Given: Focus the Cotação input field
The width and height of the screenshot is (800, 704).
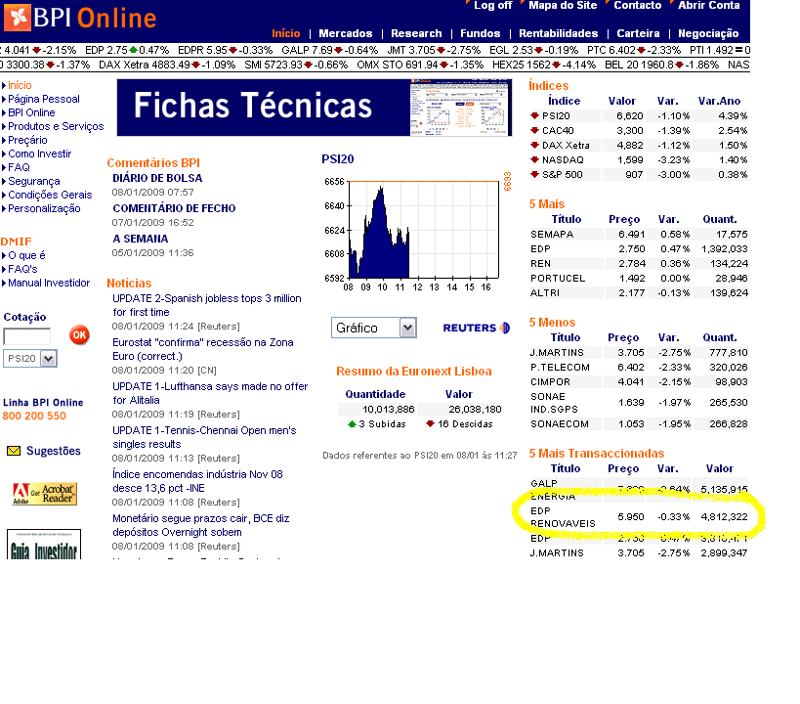Looking at the screenshot, I should (x=27, y=336).
